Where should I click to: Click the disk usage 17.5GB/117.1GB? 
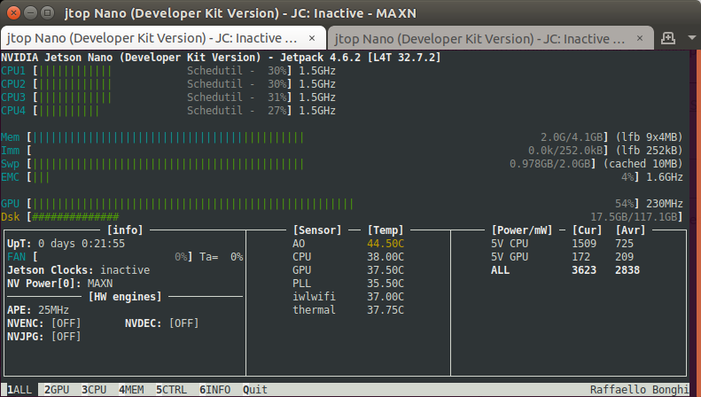tap(634, 217)
